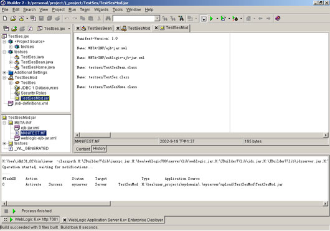Image resolution: width=330 pixels, height=231 pixels.
Task: Click inside the toolbar search text field
Action: [134, 19]
